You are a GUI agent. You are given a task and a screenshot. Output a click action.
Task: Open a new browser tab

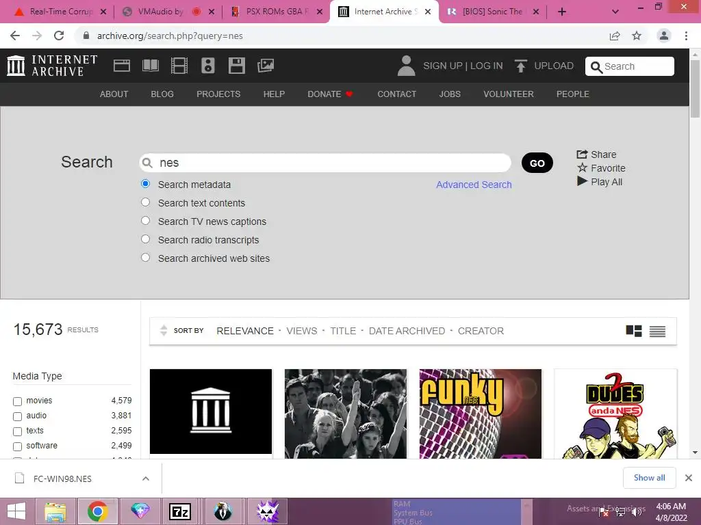point(562,12)
